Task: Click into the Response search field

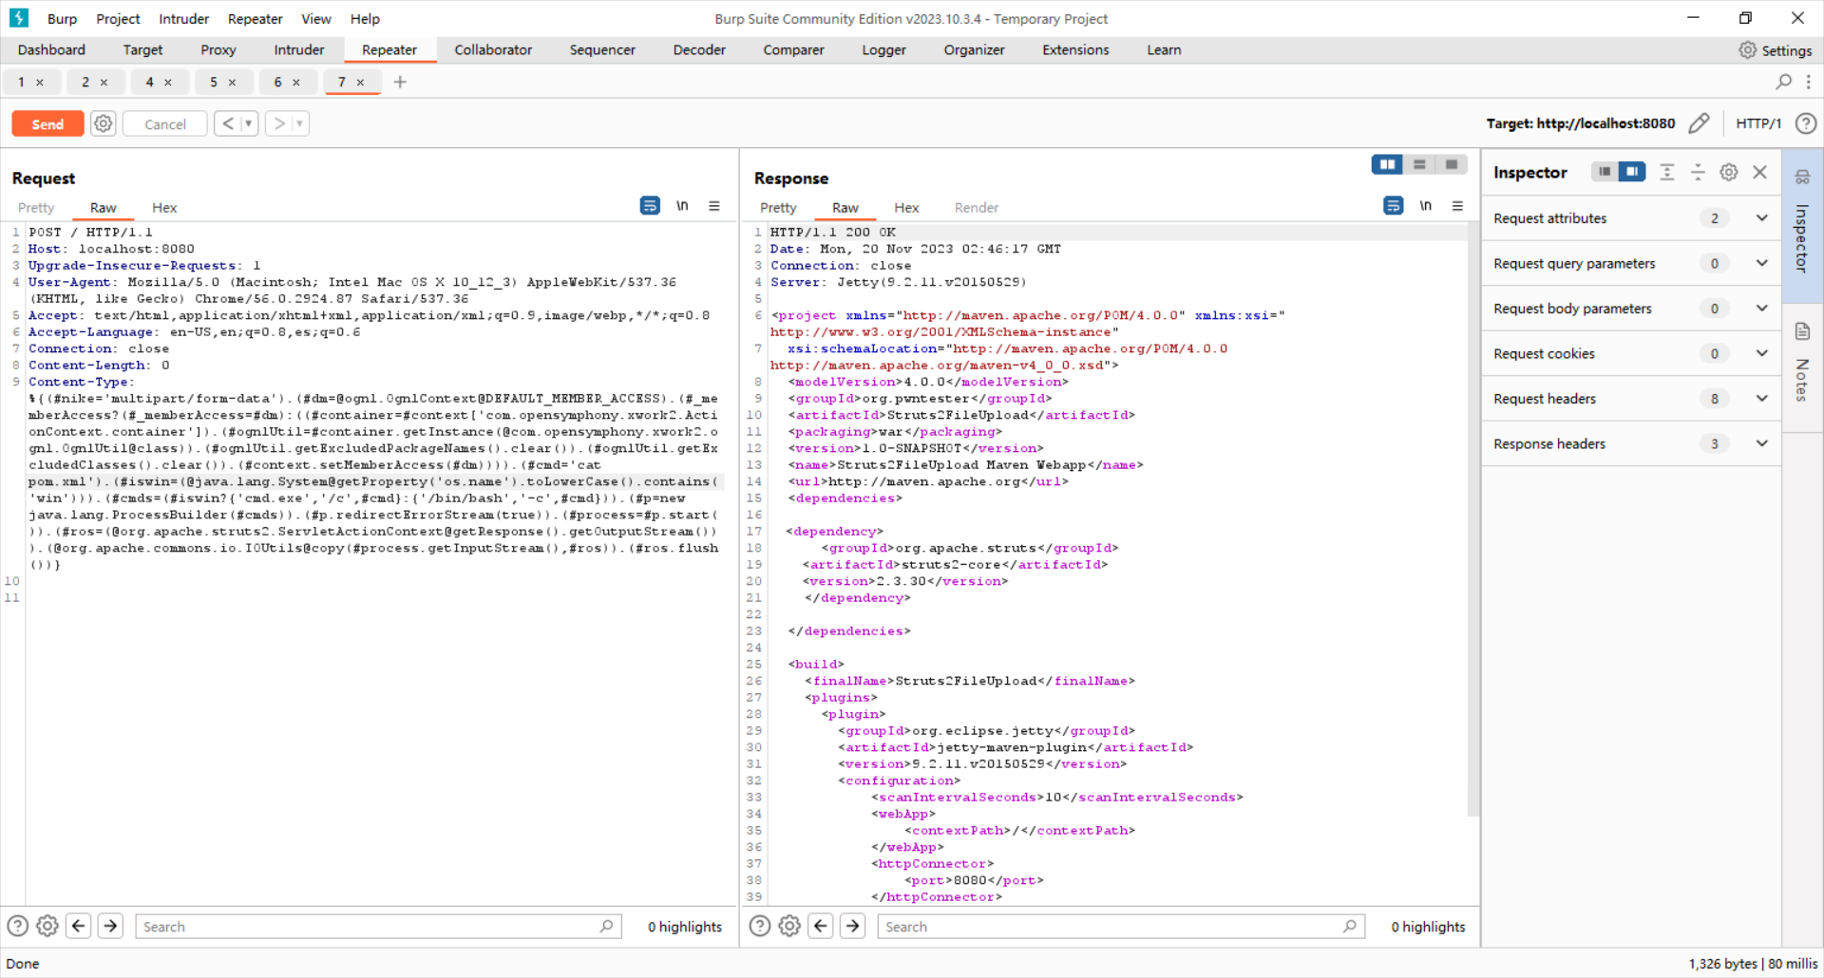Action: click(x=1092, y=926)
